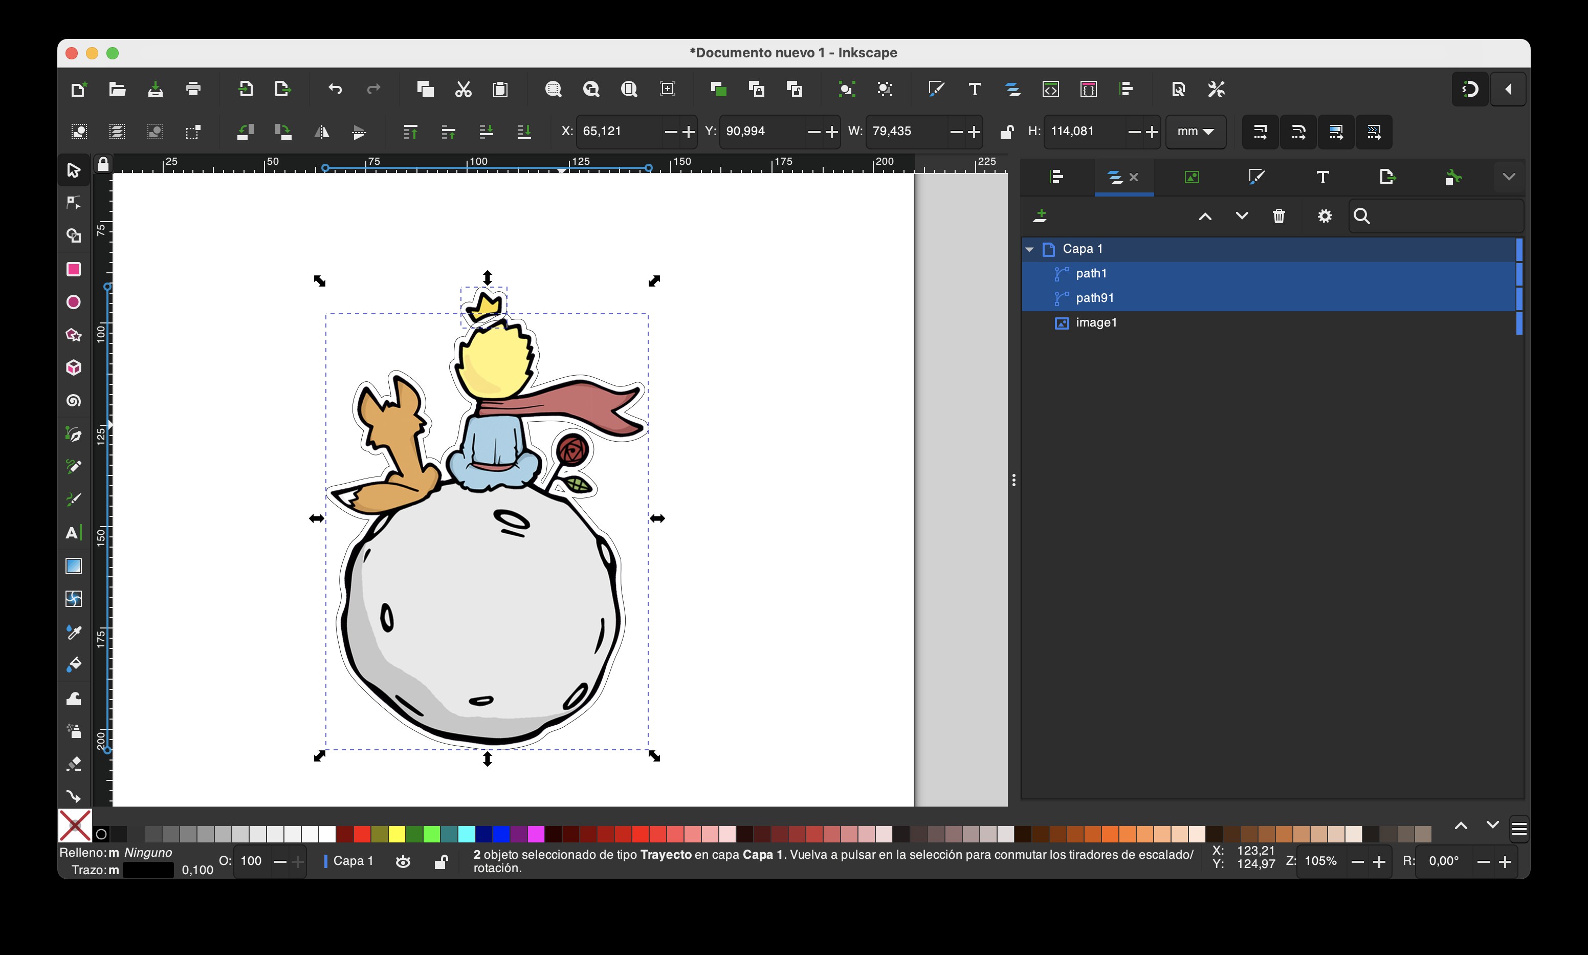
Task: Toggle snapping button in top right
Action: tap(1470, 89)
